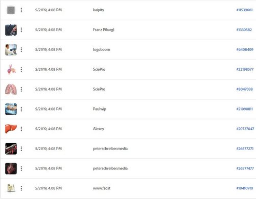Open asset link #10410910

(x=245, y=188)
